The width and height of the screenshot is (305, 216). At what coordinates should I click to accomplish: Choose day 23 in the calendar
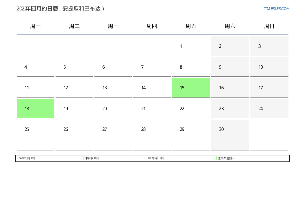(230, 108)
